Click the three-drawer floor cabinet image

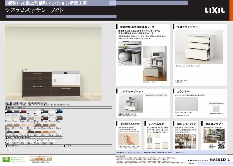[x=199, y=47]
